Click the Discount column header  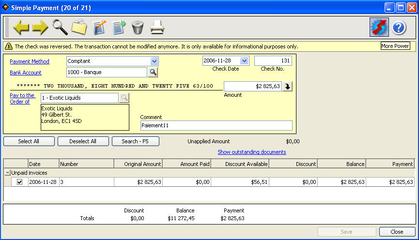pos(293,164)
